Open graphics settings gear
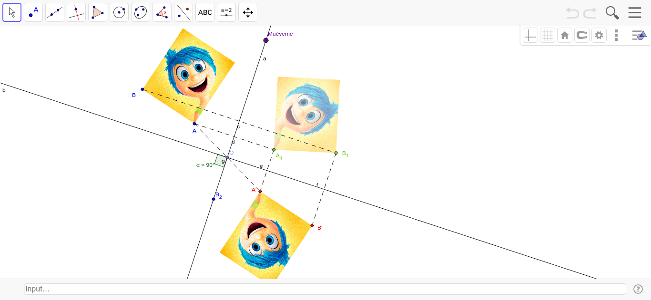Viewport: 651px width, 300px height. click(x=599, y=35)
